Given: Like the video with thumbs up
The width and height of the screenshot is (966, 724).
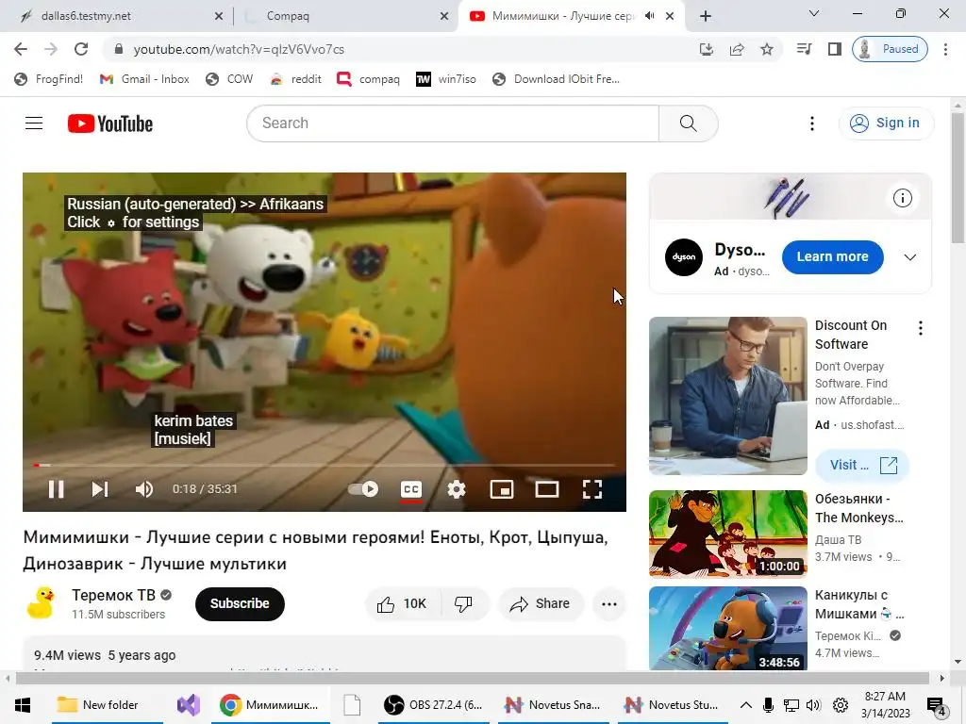Looking at the screenshot, I should tap(402, 604).
